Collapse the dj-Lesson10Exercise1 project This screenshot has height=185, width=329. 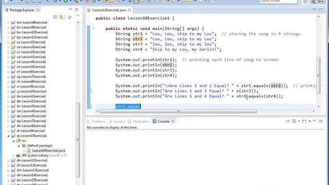click(8, 136)
